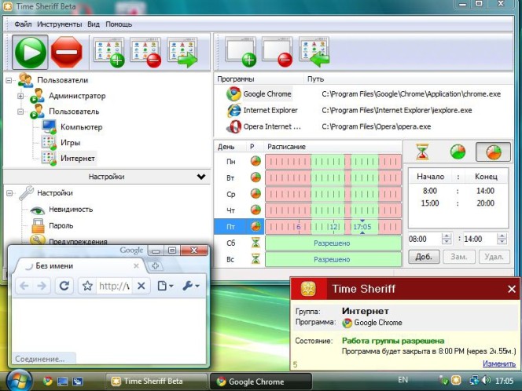Click the Доб. add button
Image resolution: width=522 pixels, height=391 pixels.
(424, 257)
